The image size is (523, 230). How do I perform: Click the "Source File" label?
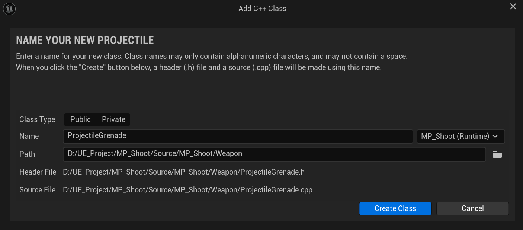point(37,190)
